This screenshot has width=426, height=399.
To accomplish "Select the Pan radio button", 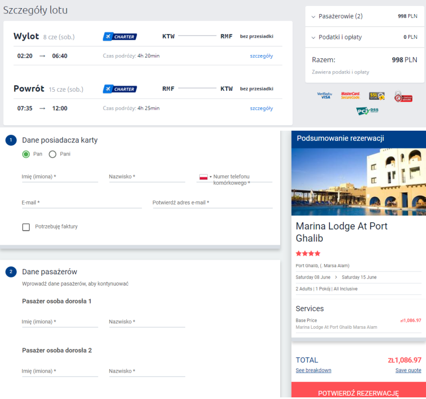I will coord(26,154).
